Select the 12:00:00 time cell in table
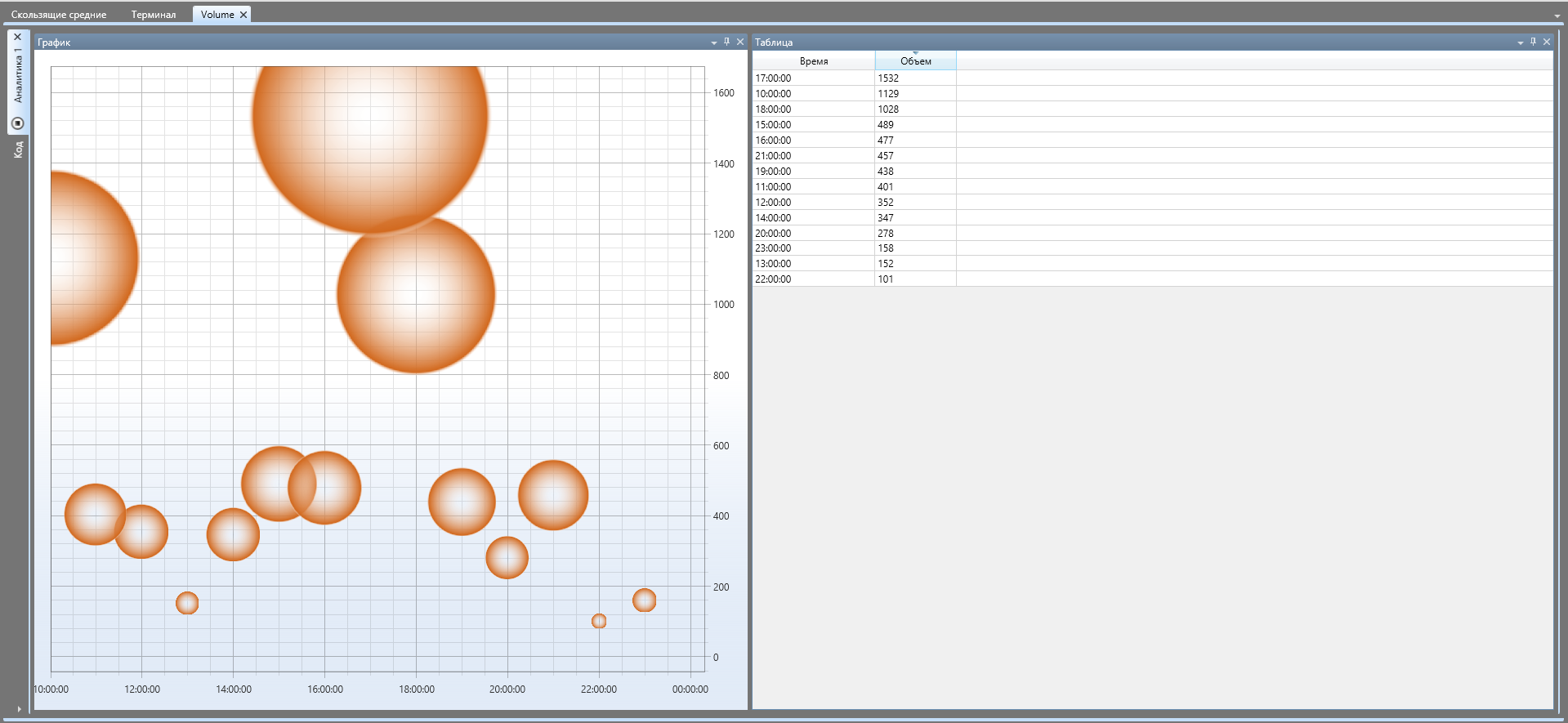The width and height of the screenshot is (1568, 723). pyautogui.click(x=814, y=203)
